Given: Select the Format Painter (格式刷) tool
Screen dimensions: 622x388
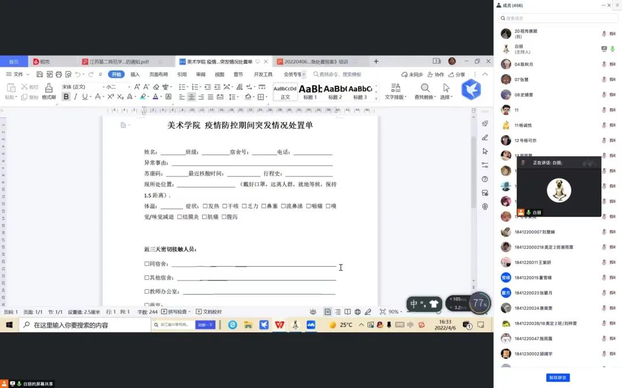Looking at the screenshot, I should tap(48, 91).
